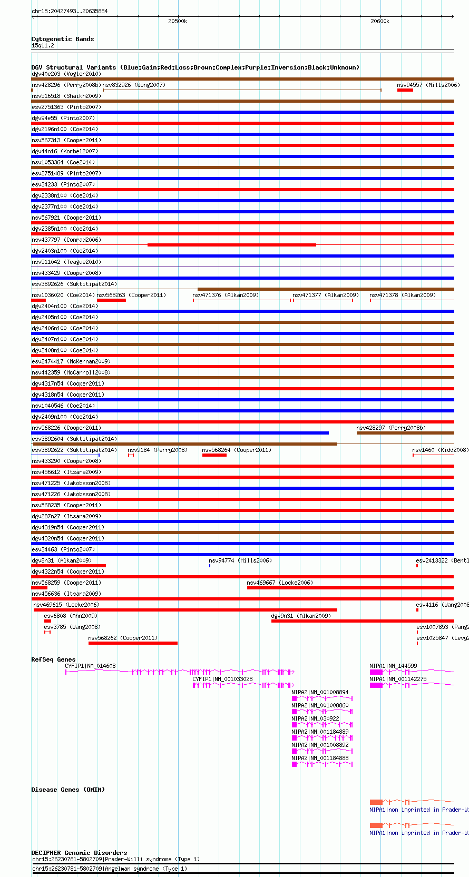
Task: Select the nsv516518 (Shaikh2009) variant
Action: (x=66, y=96)
